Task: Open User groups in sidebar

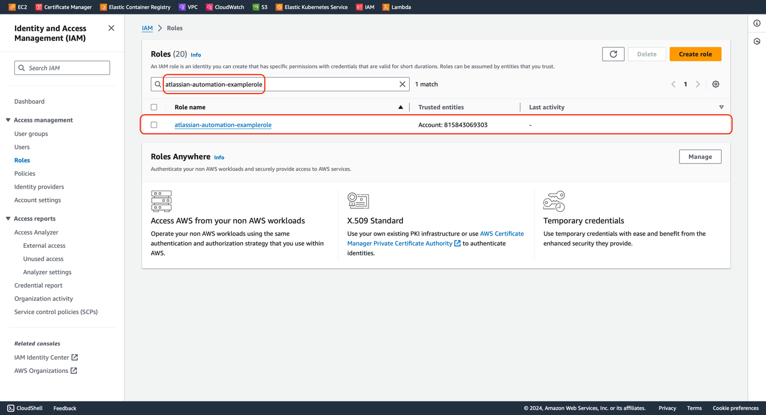Action: [x=31, y=134]
